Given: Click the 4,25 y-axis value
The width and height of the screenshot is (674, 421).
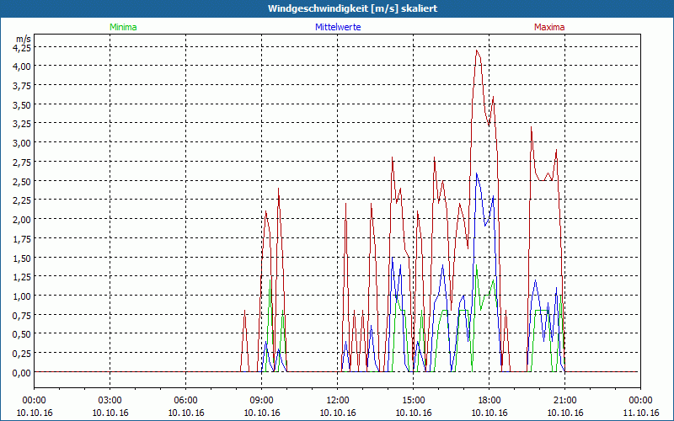Looking at the screenshot, I should [x=22, y=47].
